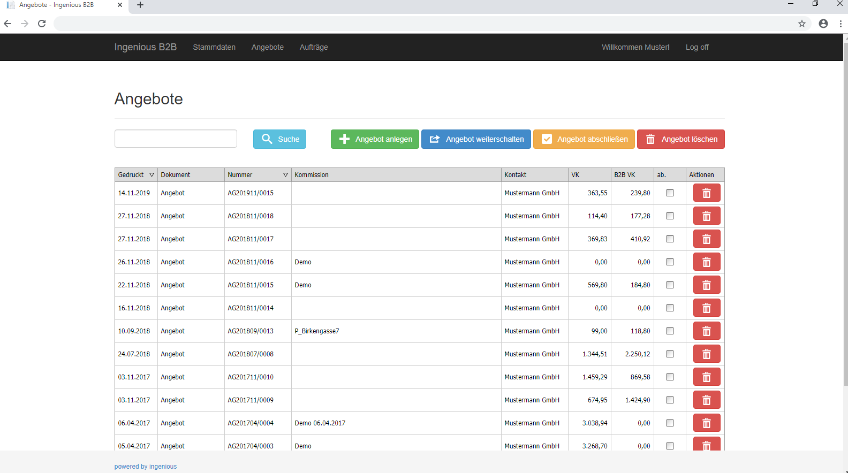Click trash icon for AG201711/0010 row
Screen dimensions: 848x473
click(706, 377)
